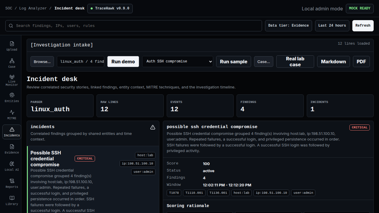
Task: Click the incidents panel warning triangle icon
Action: (153, 127)
